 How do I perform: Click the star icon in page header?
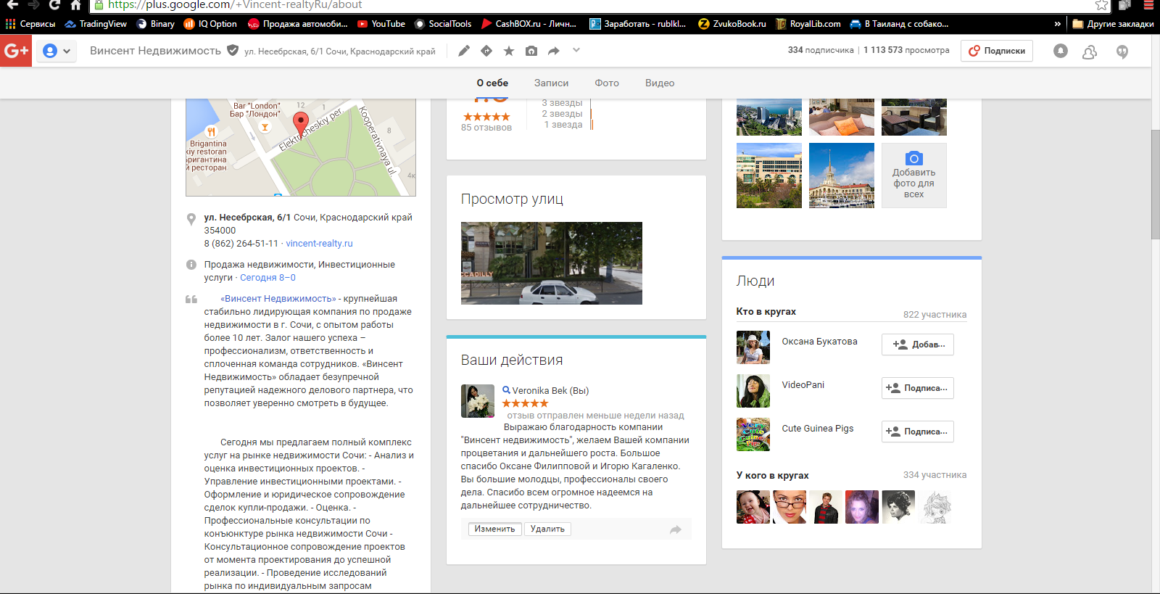(509, 51)
